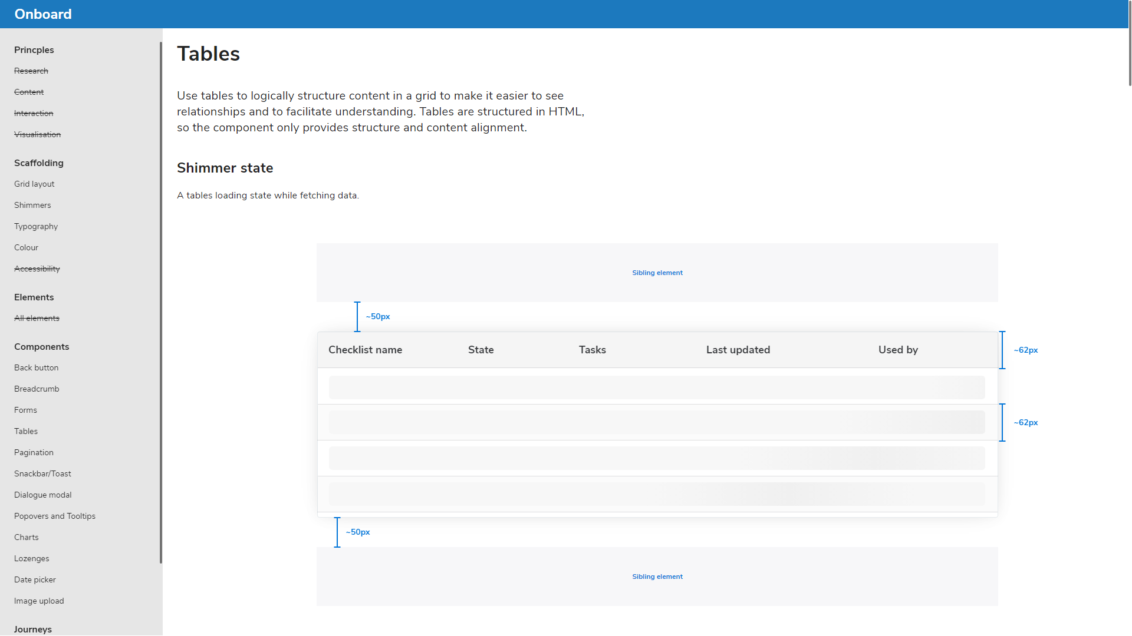Open the Typography section

point(36,226)
